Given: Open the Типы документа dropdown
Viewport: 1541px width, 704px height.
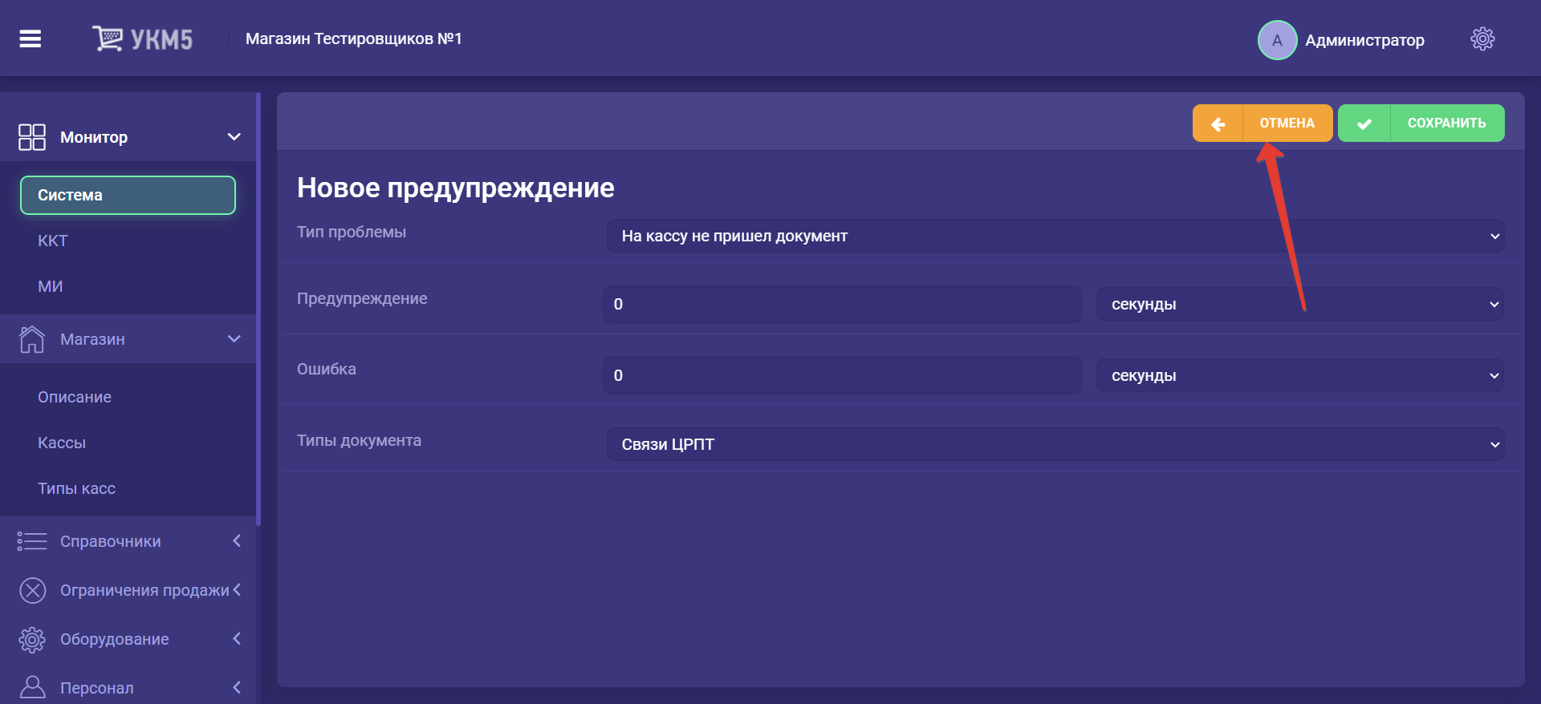Looking at the screenshot, I should [x=1055, y=444].
